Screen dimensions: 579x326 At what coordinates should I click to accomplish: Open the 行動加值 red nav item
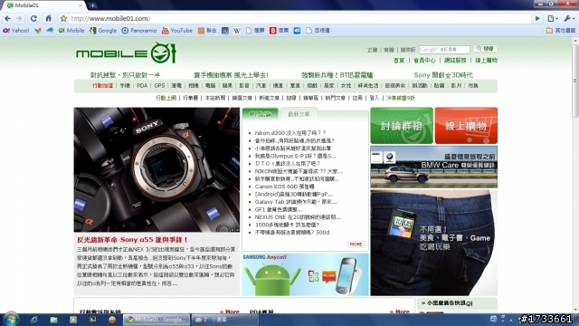[102, 85]
